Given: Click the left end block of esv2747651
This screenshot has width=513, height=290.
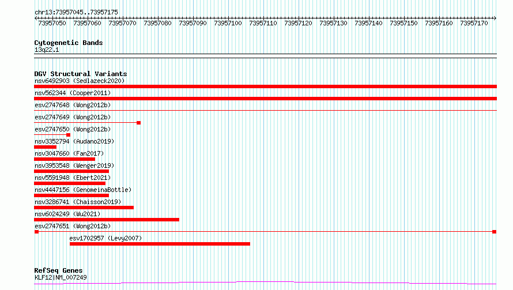Looking at the screenshot, I should (37, 232).
